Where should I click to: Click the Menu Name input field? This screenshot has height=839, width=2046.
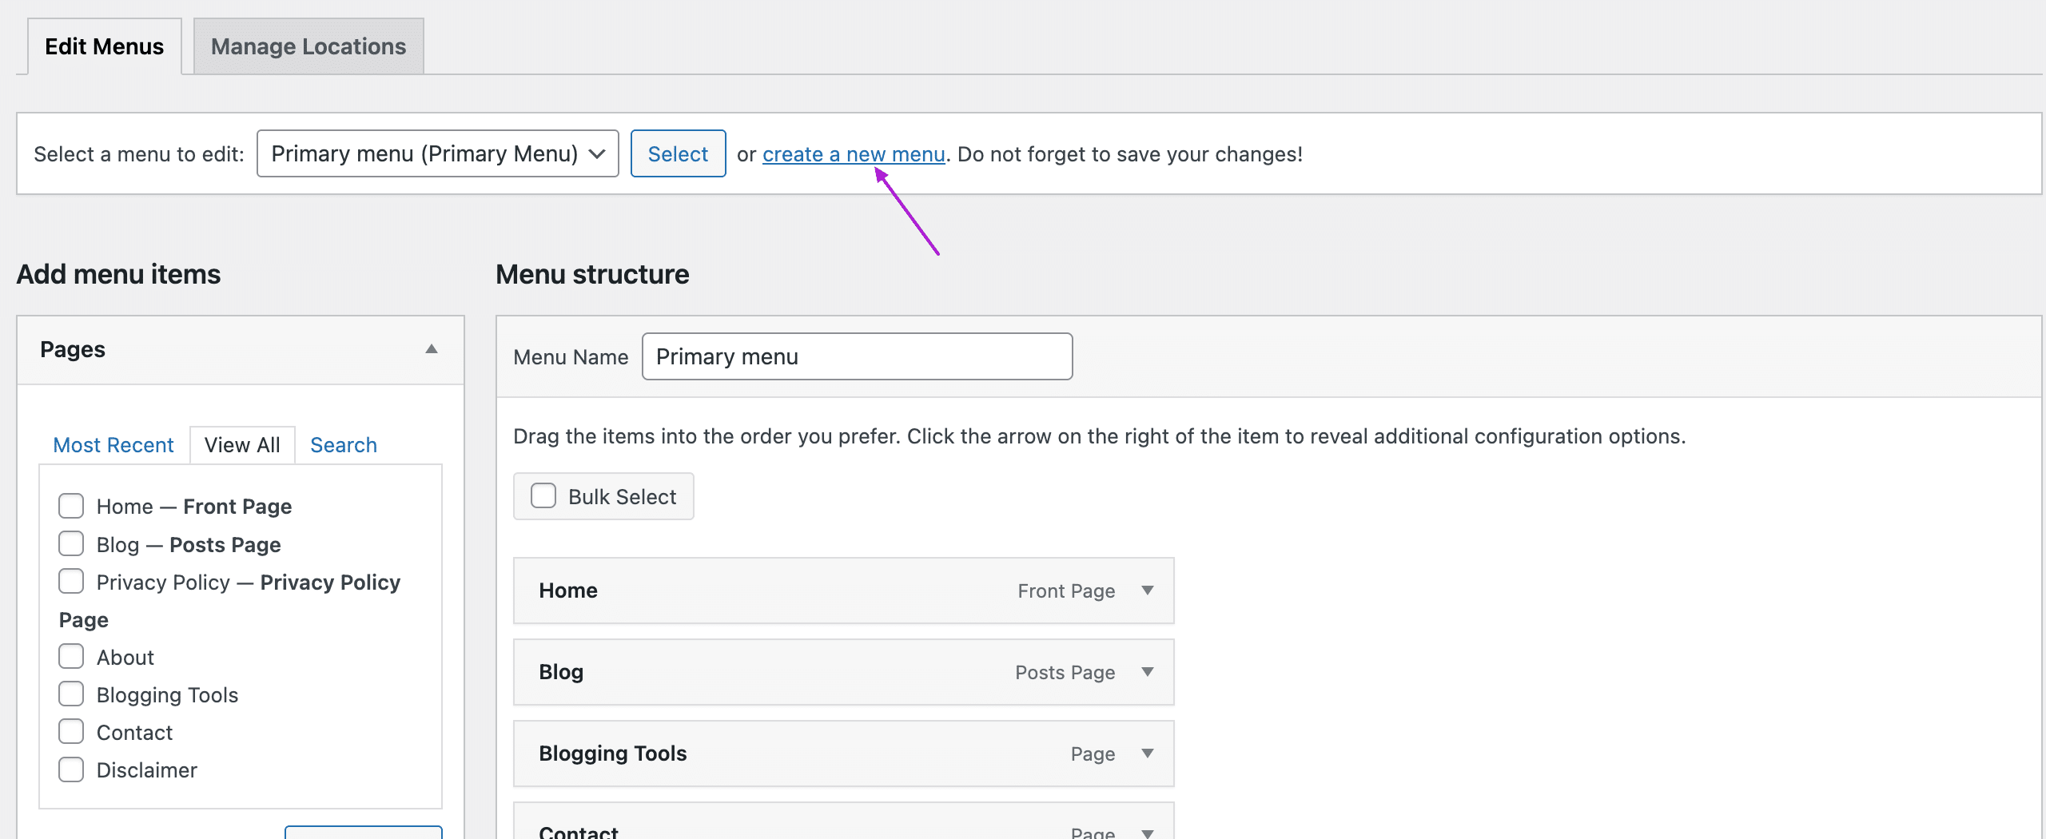click(856, 356)
